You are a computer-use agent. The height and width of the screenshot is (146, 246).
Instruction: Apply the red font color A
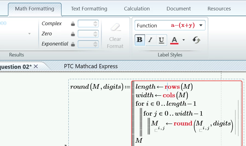[174, 40]
